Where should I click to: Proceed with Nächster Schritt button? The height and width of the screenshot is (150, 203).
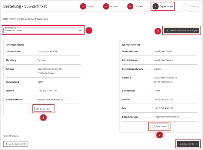tap(188, 144)
